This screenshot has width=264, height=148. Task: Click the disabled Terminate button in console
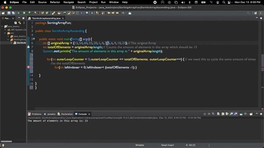coord(205,114)
